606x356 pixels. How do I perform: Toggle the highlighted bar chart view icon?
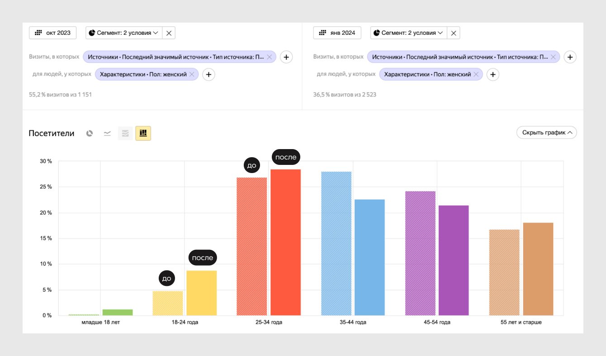point(143,133)
